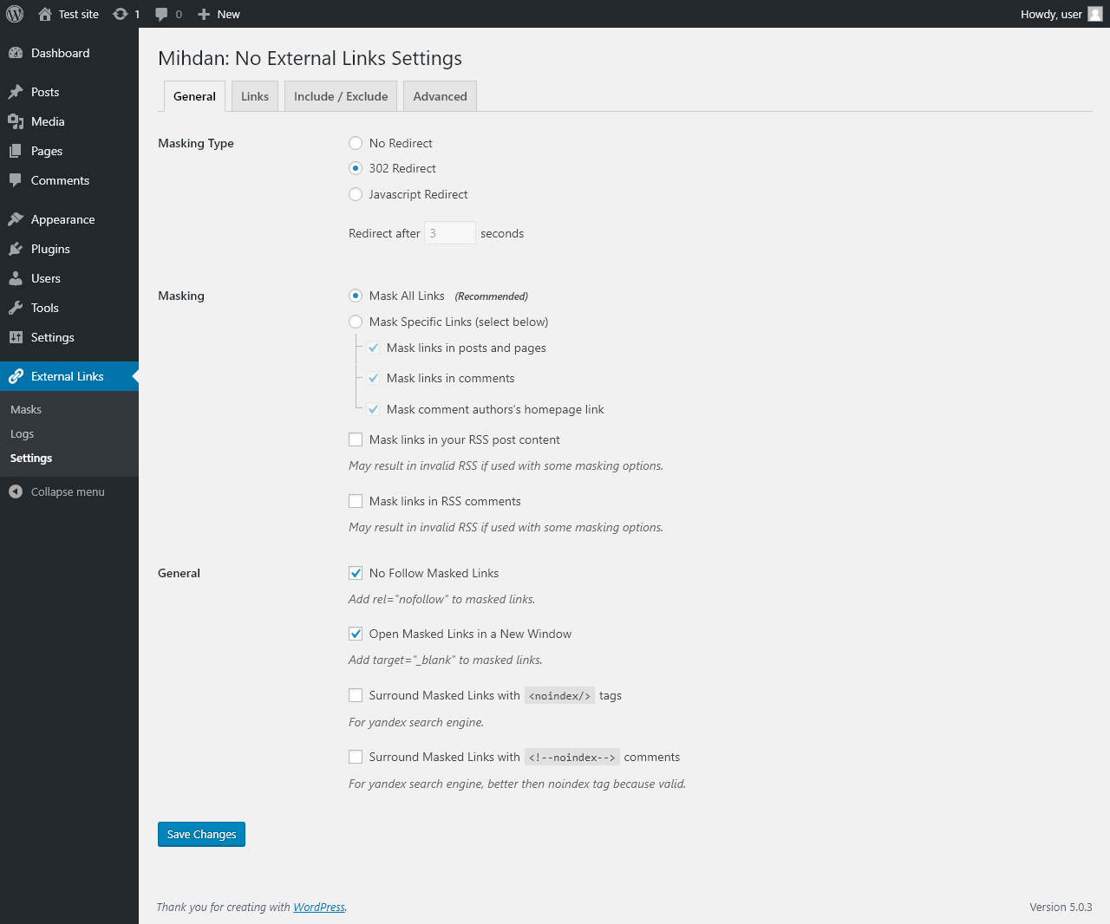Open the Dashboard gauge icon
Screen dimensions: 1110x924
16,53
